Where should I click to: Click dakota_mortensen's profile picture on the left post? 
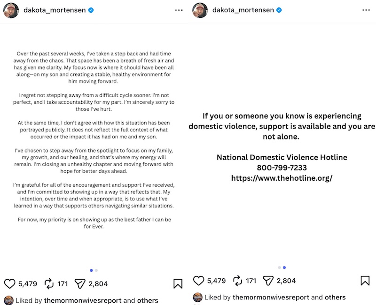(x=11, y=10)
